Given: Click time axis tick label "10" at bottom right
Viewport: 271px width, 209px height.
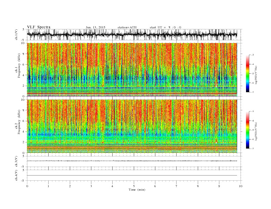Looking at the screenshot, I should pyautogui.click(x=241, y=186).
